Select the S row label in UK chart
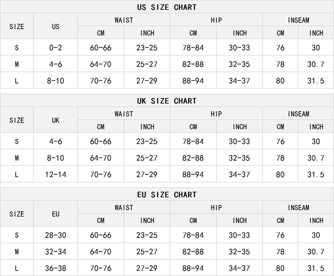Image resolution: width=334 pixels, height=276 pixels. point(17,141)
